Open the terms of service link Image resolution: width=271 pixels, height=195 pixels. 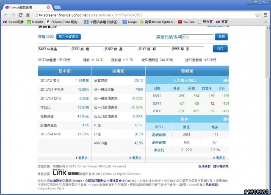click(205, 166)
